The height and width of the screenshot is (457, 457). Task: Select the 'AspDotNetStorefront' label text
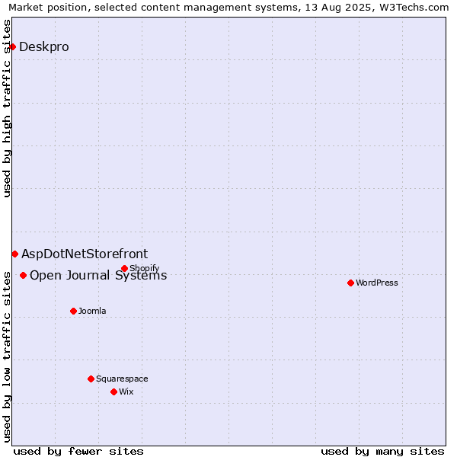click(x=85, y=254)
